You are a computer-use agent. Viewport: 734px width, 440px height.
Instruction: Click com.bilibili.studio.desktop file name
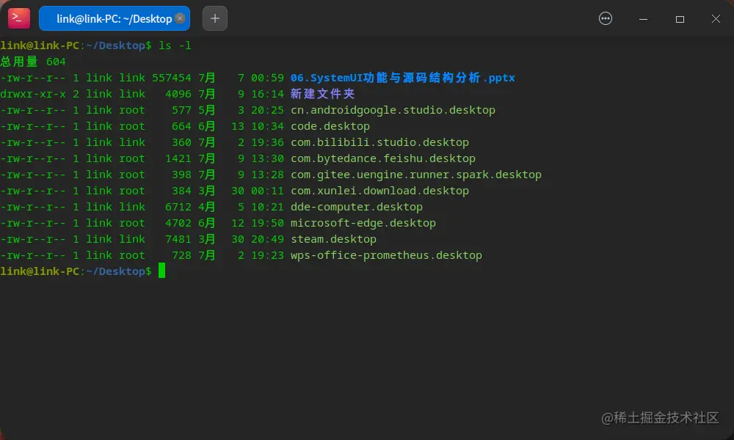[x=379, y=142]
